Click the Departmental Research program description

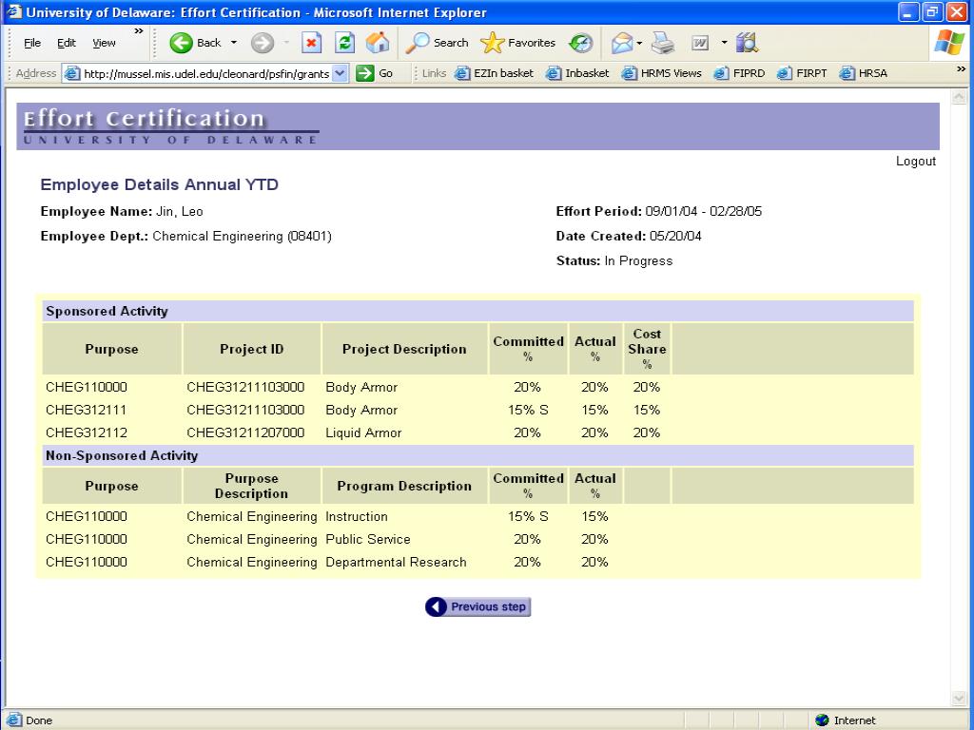(396, 563)
